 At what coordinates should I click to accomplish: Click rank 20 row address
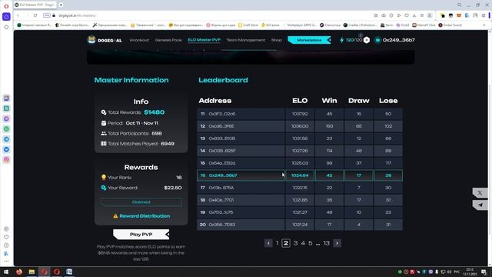222,225
